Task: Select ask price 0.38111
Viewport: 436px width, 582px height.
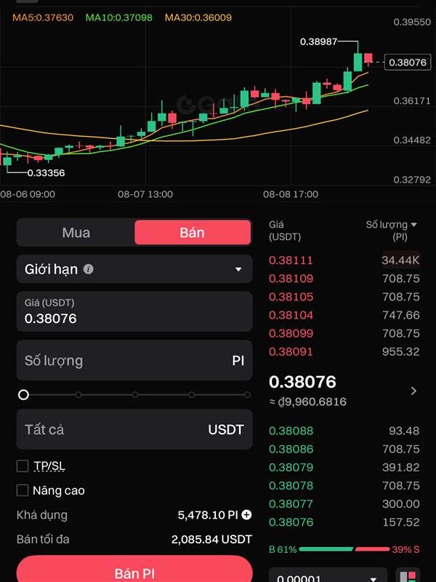Action: (x=291, y=260)
